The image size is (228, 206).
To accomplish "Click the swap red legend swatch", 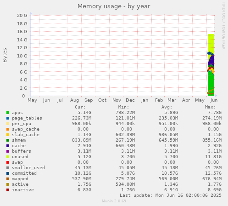I will 8,162.
